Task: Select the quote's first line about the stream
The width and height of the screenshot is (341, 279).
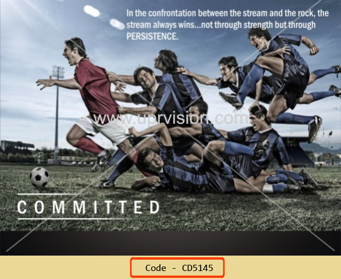Action: pos(228,13)
